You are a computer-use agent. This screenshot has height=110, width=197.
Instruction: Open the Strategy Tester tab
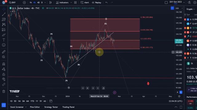(51, 107)
